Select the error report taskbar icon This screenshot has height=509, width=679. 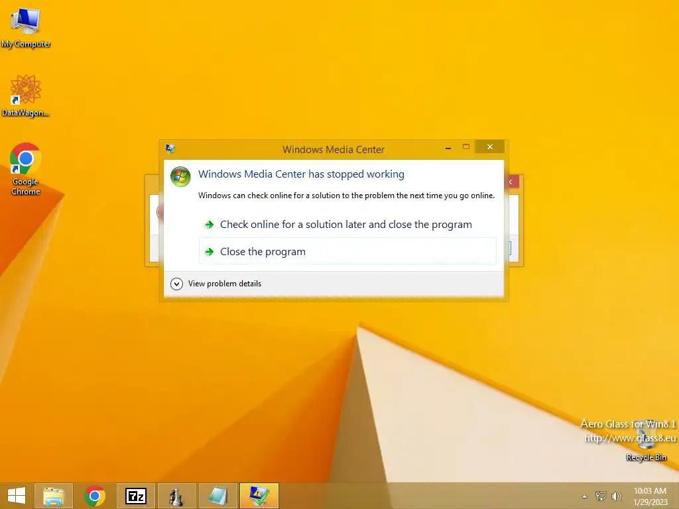coord(259,496)
